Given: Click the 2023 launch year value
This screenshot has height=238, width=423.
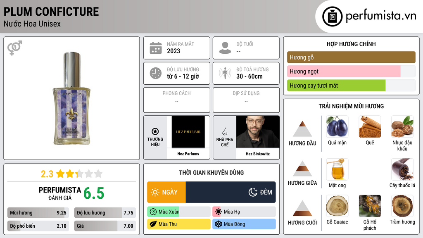Looking at the screenshot, I should (x=173, y=51).
